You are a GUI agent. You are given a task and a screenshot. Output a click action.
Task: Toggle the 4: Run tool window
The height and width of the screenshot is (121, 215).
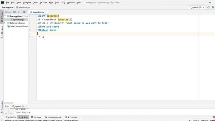(x=23, y=117)
